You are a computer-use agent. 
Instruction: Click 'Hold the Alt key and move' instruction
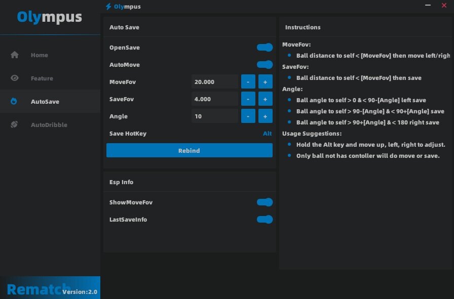[x=370, y=145]
